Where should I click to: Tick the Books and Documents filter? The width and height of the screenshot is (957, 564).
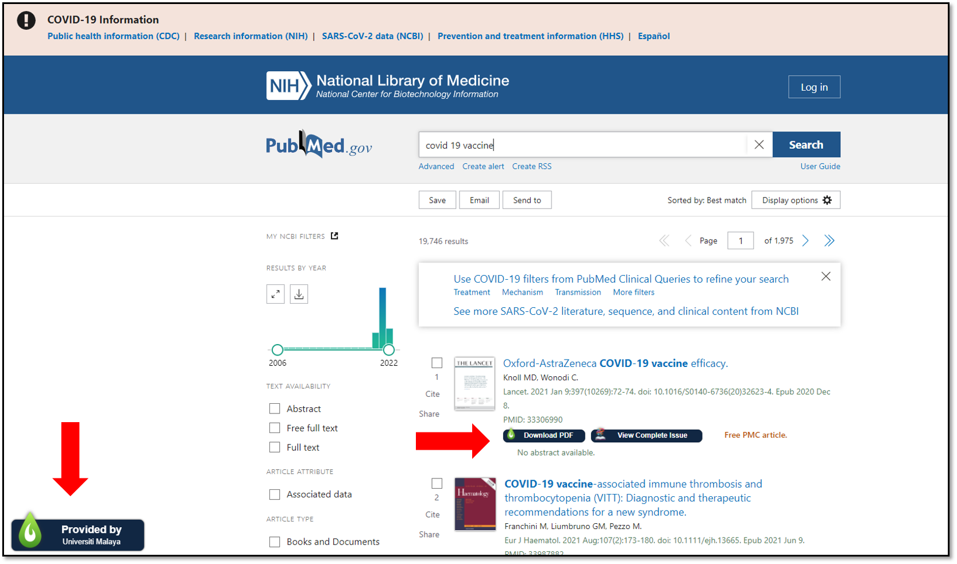[275, 542]
